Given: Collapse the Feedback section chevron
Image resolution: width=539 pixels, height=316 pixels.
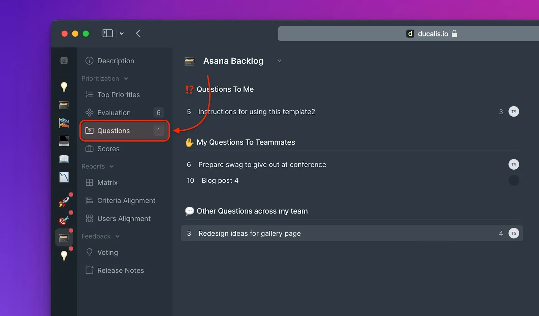Looking at the screenshot, I should tap(117, 236).
